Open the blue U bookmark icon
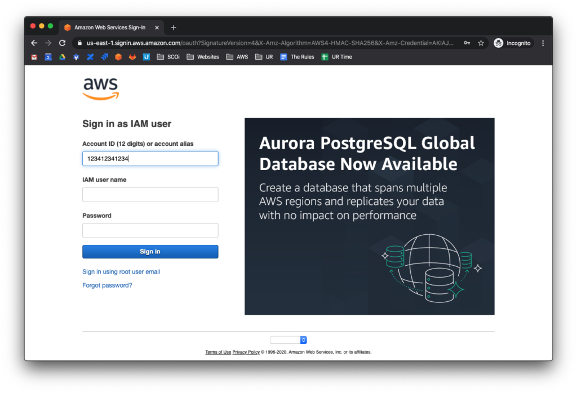This screenshot has width=577, height=393. (x=146, y=57)
